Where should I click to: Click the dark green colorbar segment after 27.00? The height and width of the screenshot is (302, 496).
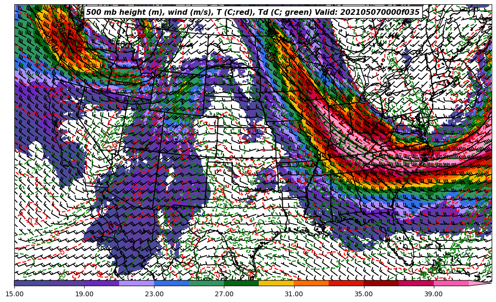coord(242,283)
